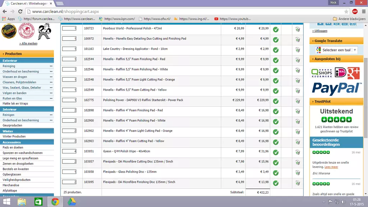The width and height of the screenshot is (368, 207).
Task: Expand the Ruiten en Glas submenu
Action: [x=51, y=98]
